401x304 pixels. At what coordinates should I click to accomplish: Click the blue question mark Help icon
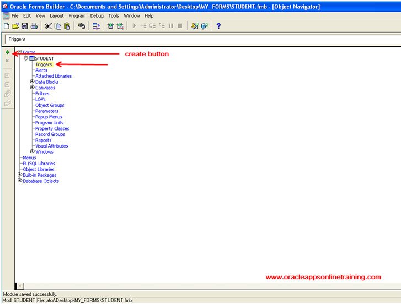[x=218, y=26]
